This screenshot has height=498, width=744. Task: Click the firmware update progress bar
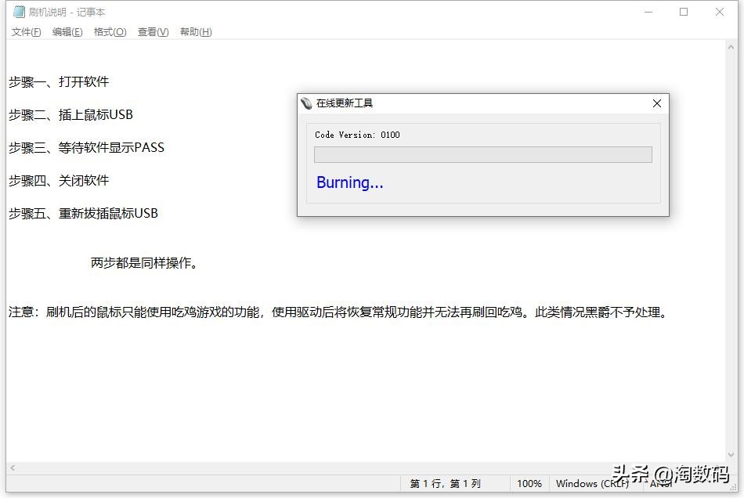tap(482, 154)
